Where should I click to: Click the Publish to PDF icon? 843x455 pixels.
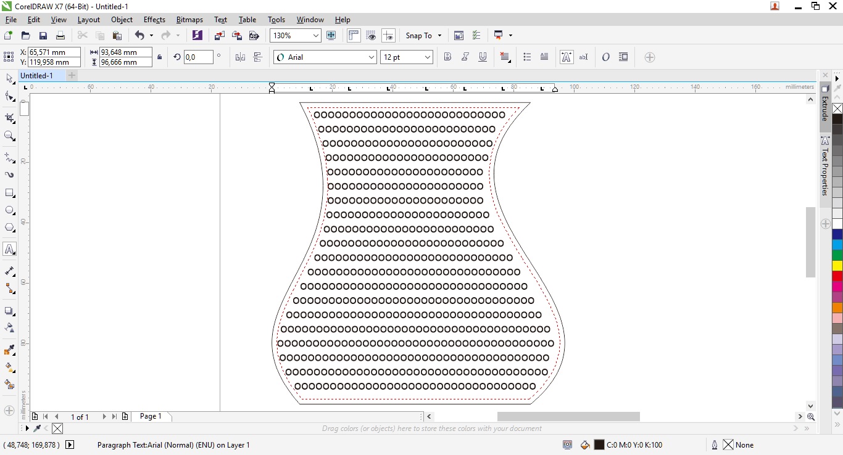(x=254, y=36)
